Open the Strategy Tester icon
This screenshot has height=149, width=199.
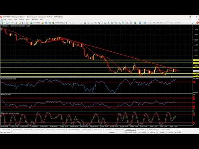[x=27, y=23]
